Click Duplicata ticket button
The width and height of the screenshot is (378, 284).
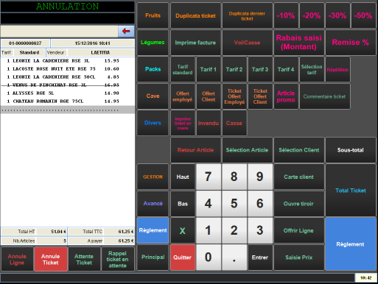(195, 15)
